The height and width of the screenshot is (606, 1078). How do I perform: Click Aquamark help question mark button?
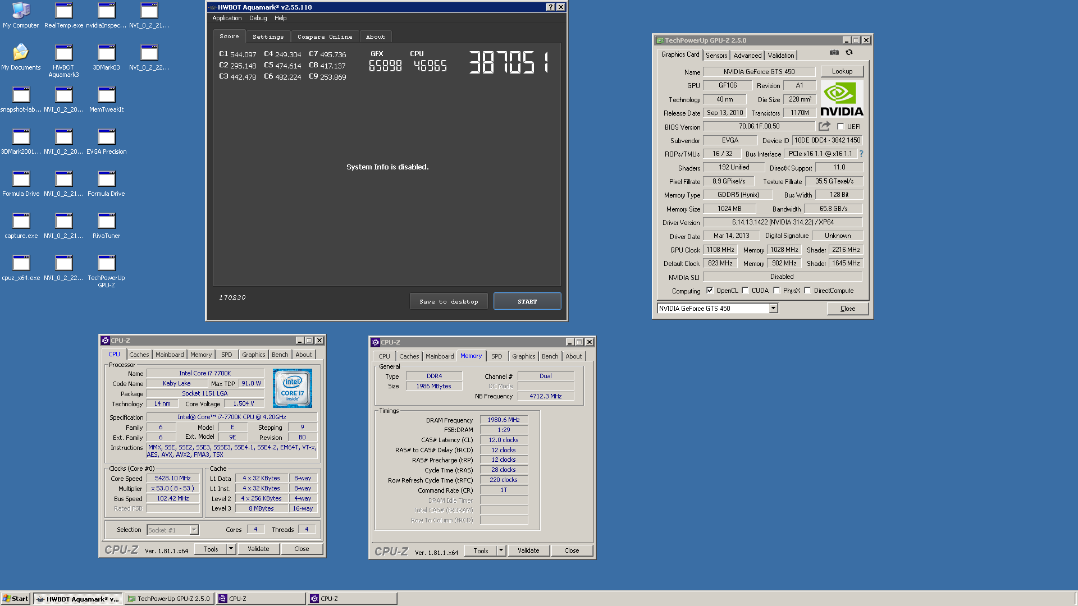(550, 7)
